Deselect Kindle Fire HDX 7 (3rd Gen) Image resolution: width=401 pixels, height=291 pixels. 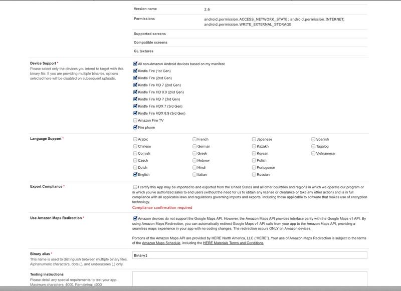pos(135,106)
